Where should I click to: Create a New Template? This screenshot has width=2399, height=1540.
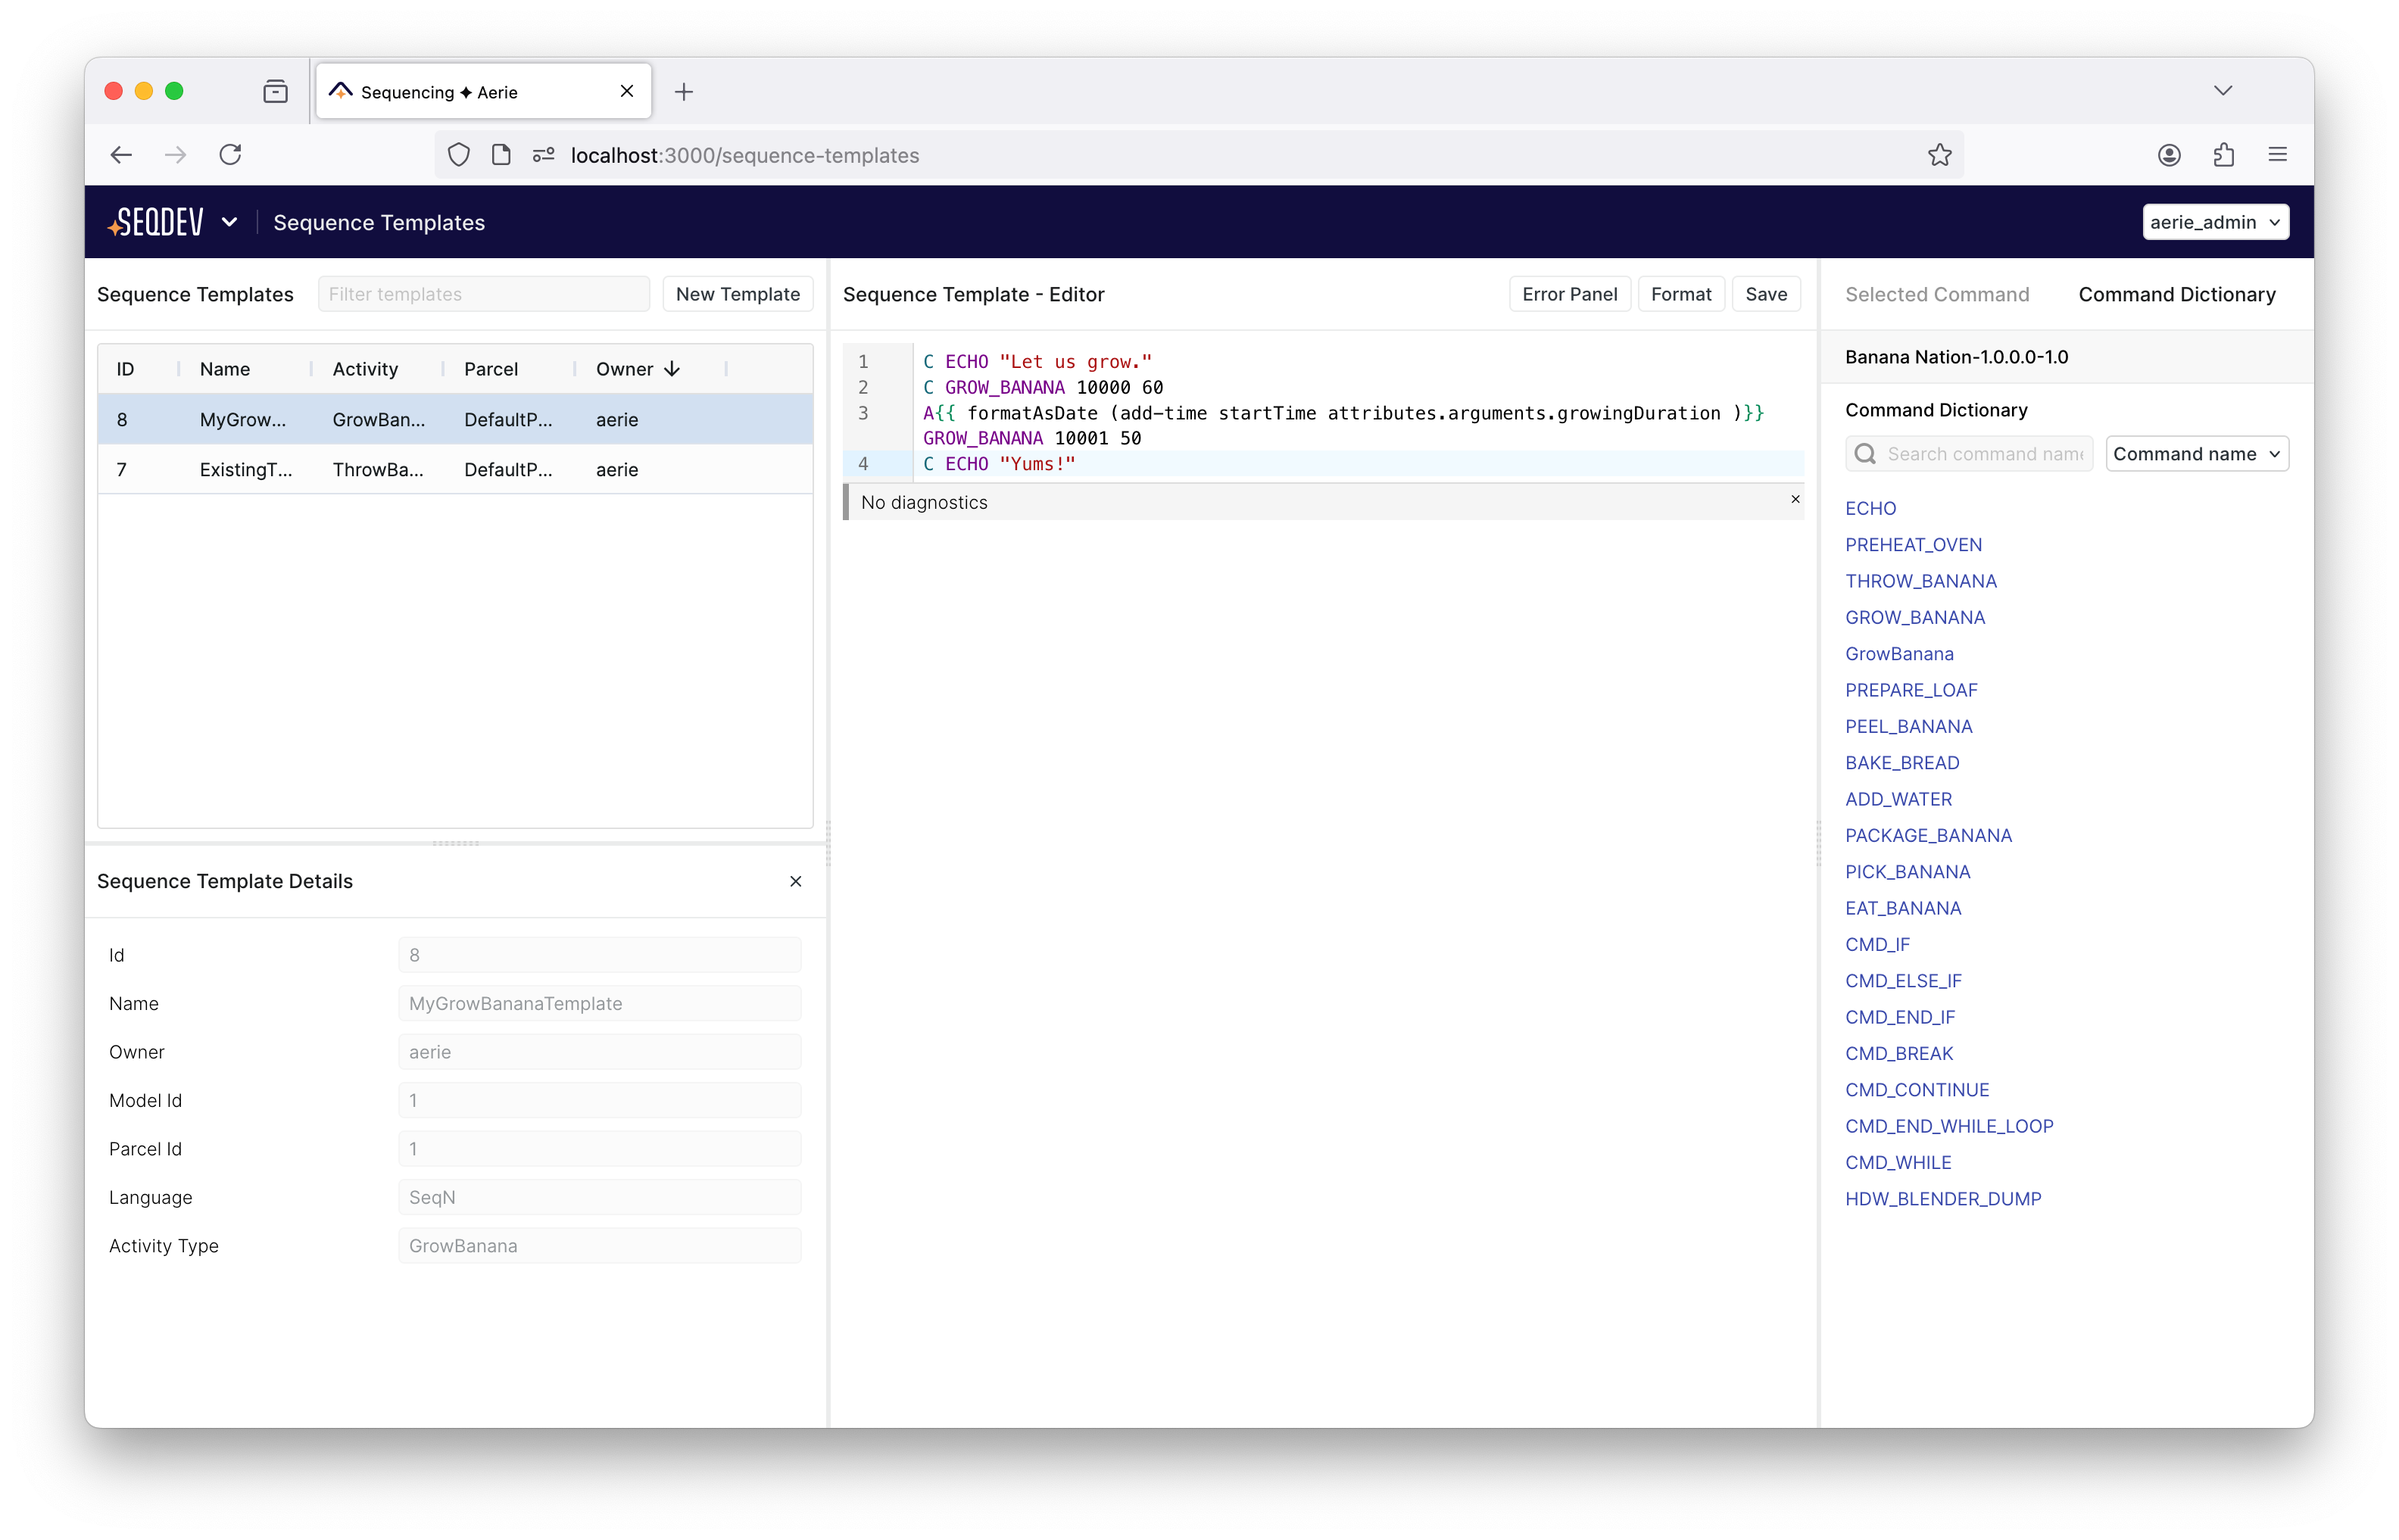(737, 293)
